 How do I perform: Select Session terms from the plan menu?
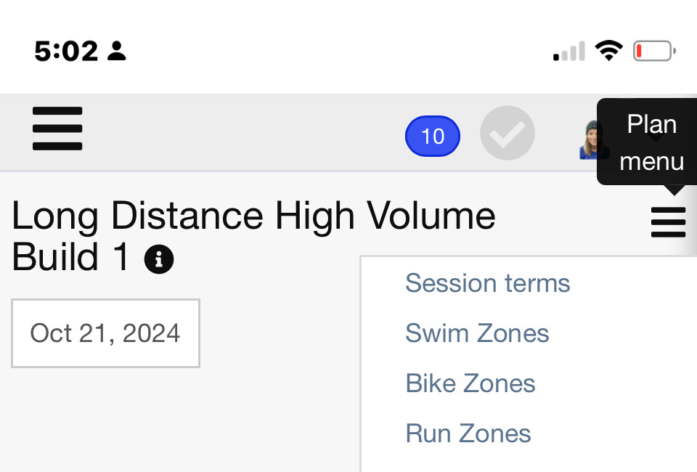click(x=488, y=283)
